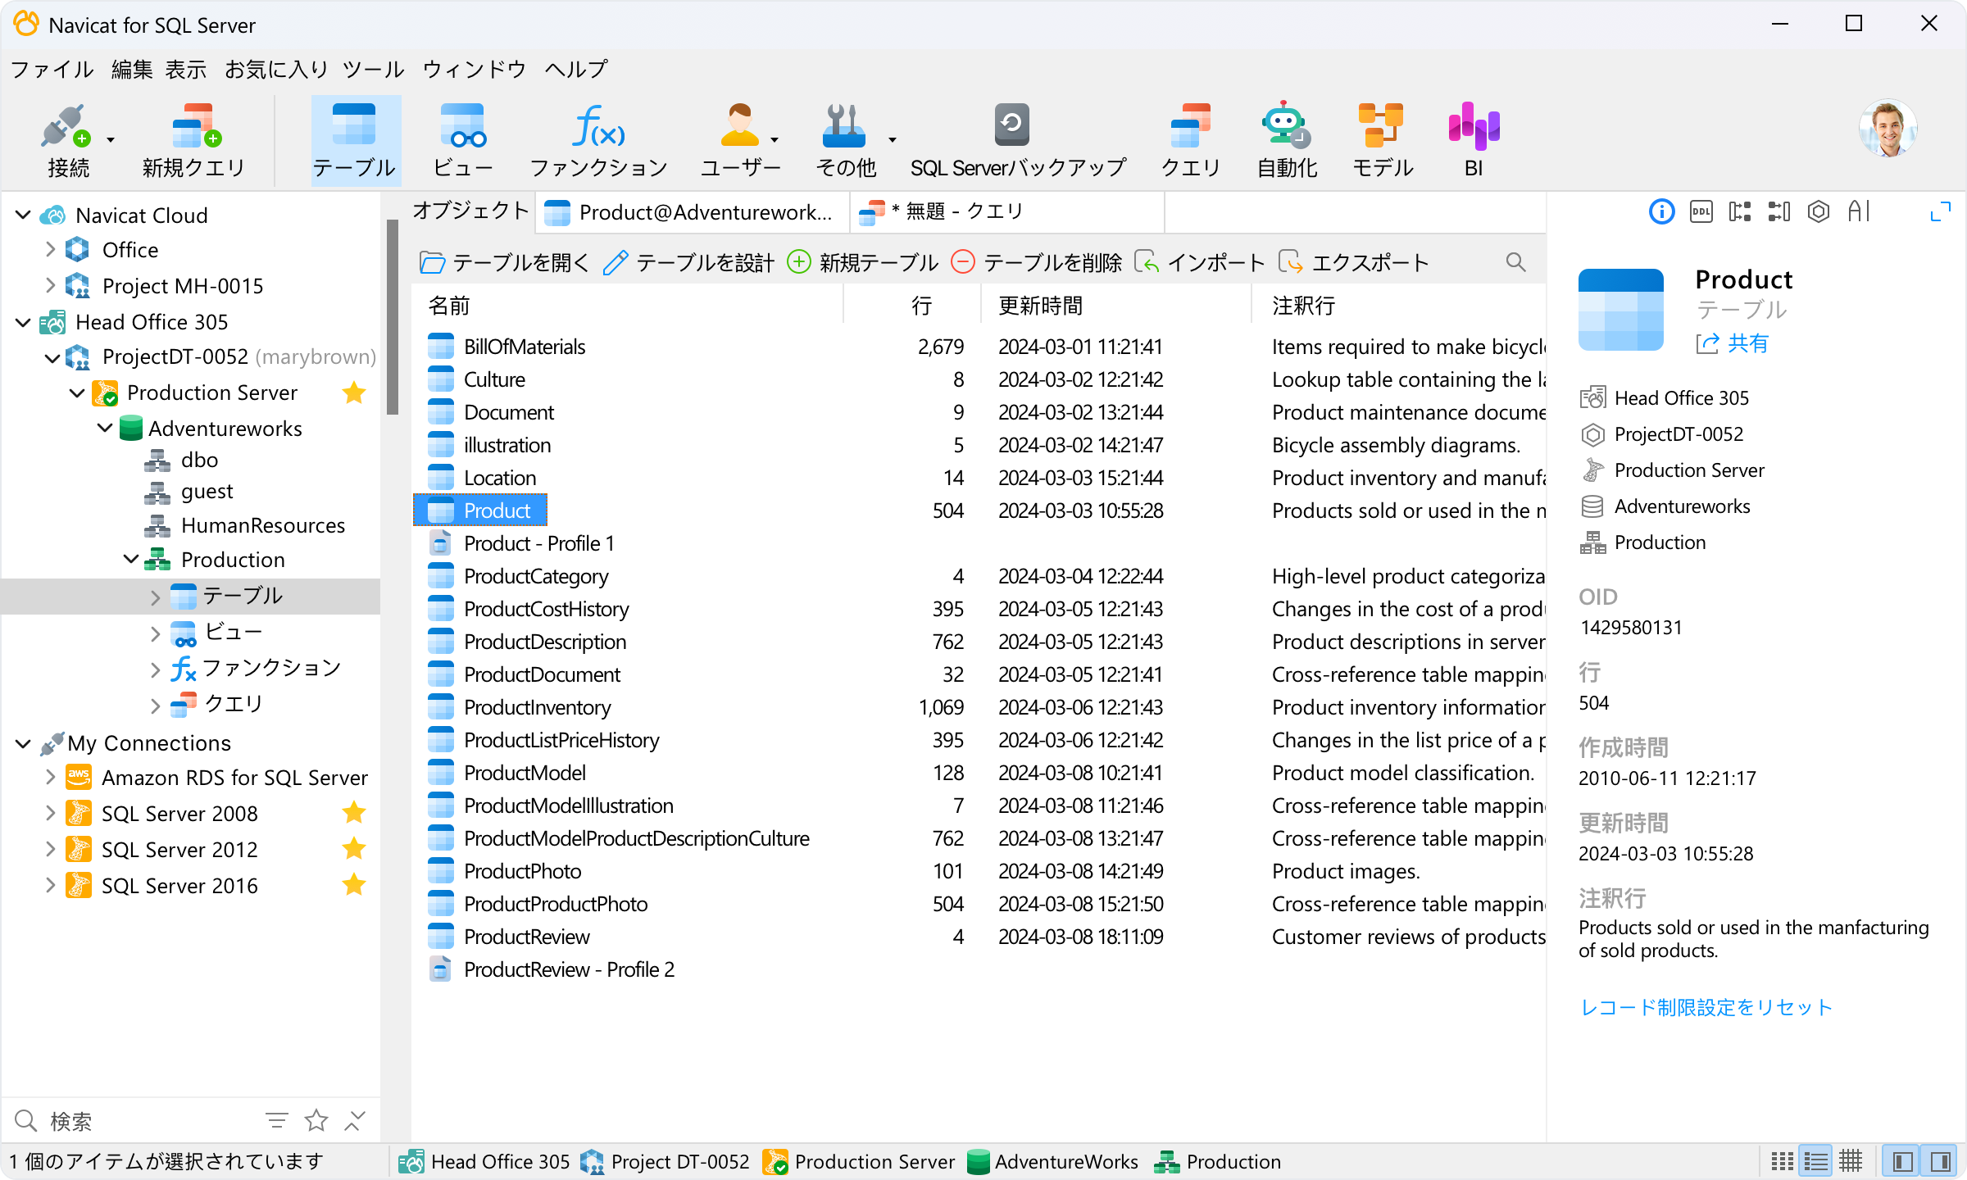Click the 共有 share link
1967x1180 pixels.
[x=1733, y=343]
